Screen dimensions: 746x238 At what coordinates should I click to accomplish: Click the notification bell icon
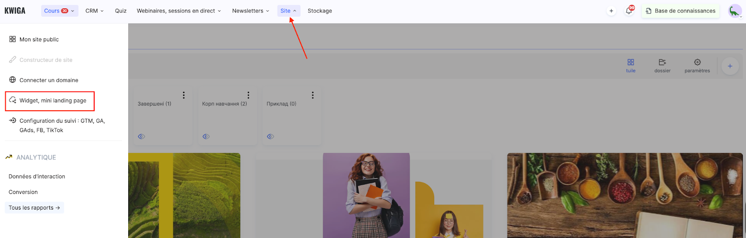pos(629,11)
